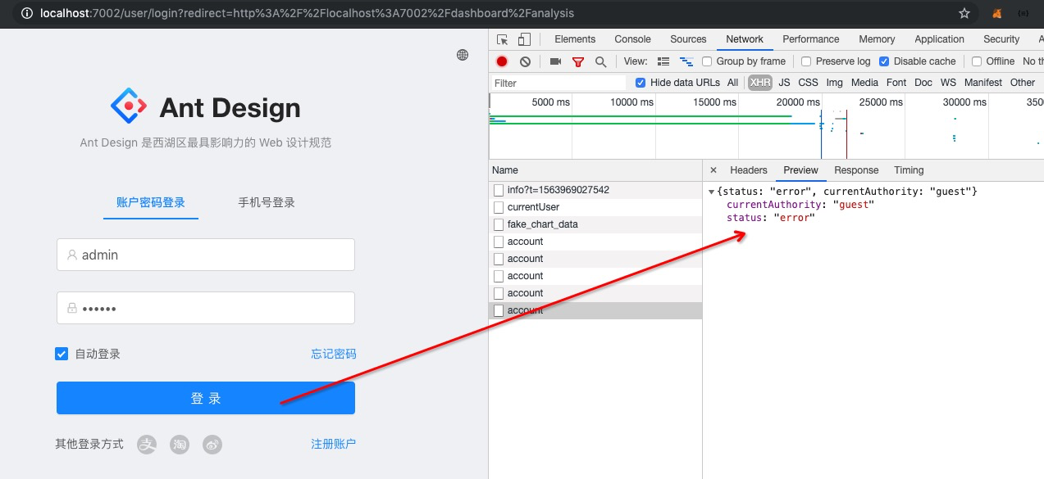Click the network Filter text box

(x=558, y=83)
